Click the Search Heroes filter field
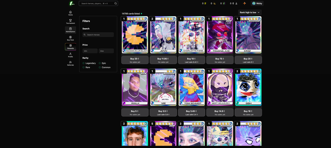 coord(98,35)
